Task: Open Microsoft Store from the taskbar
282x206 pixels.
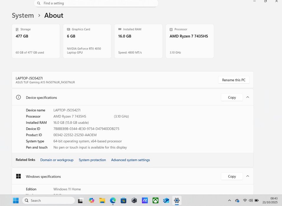Action: tap(123, 200)
